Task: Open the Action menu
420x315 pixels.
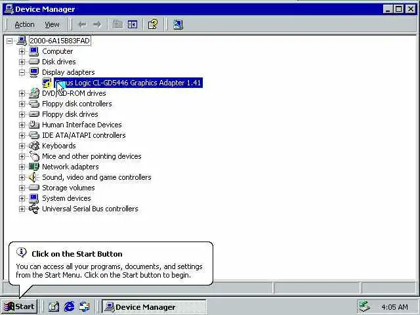Action: 24,25
